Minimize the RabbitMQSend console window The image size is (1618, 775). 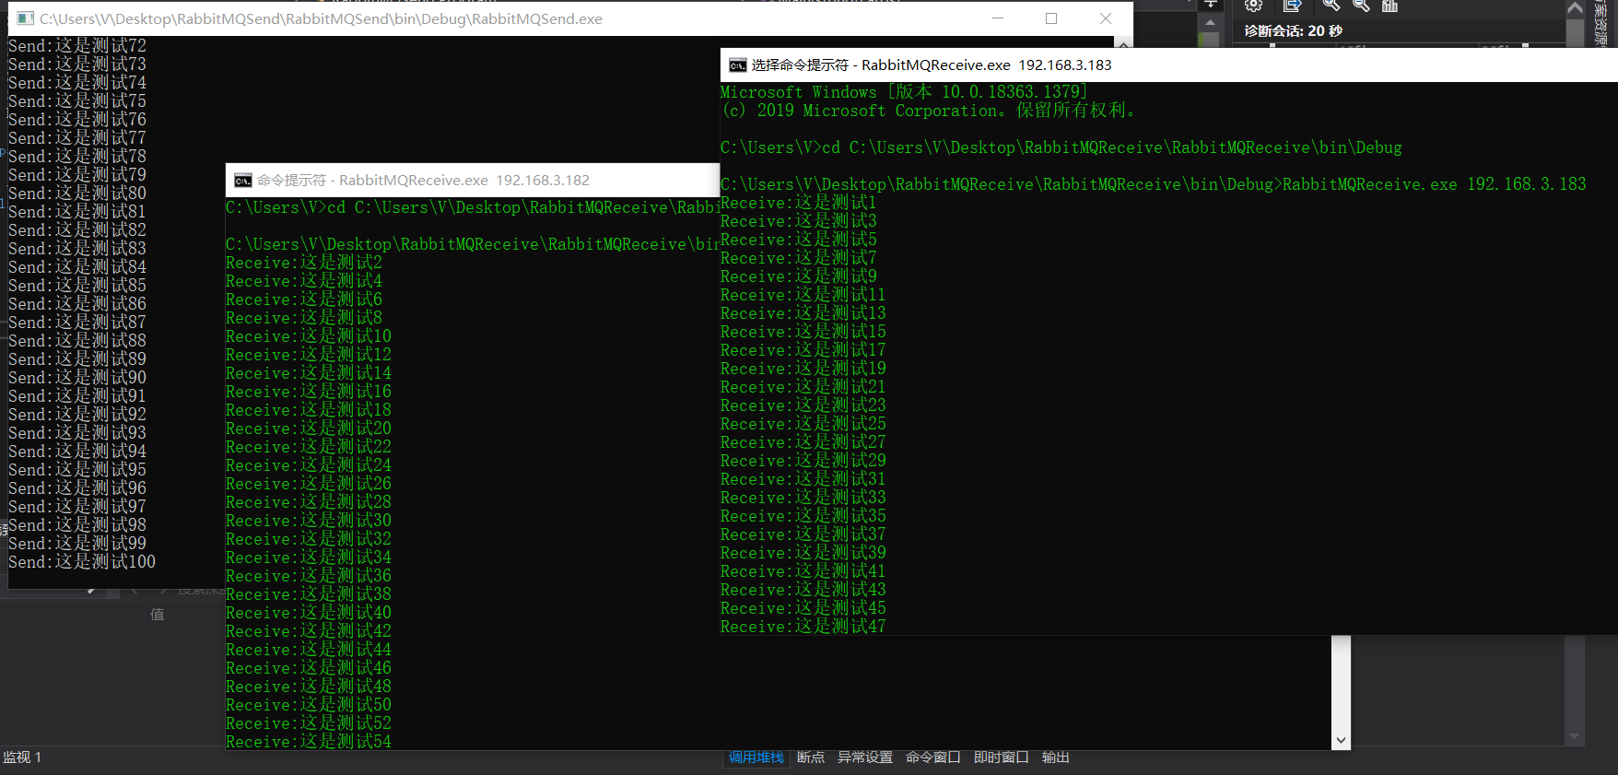(998, 18)
